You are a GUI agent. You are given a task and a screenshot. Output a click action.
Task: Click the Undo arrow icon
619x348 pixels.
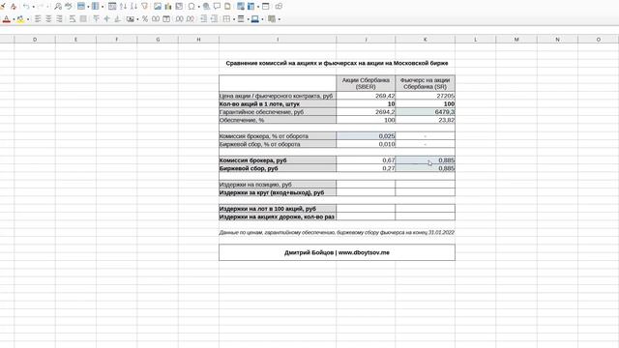point(26,7)
